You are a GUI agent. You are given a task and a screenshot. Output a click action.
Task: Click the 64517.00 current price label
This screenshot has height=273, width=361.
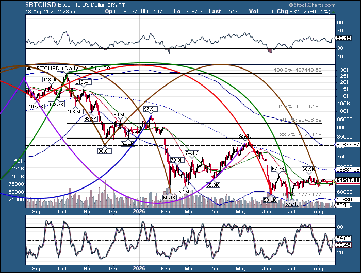348,180
